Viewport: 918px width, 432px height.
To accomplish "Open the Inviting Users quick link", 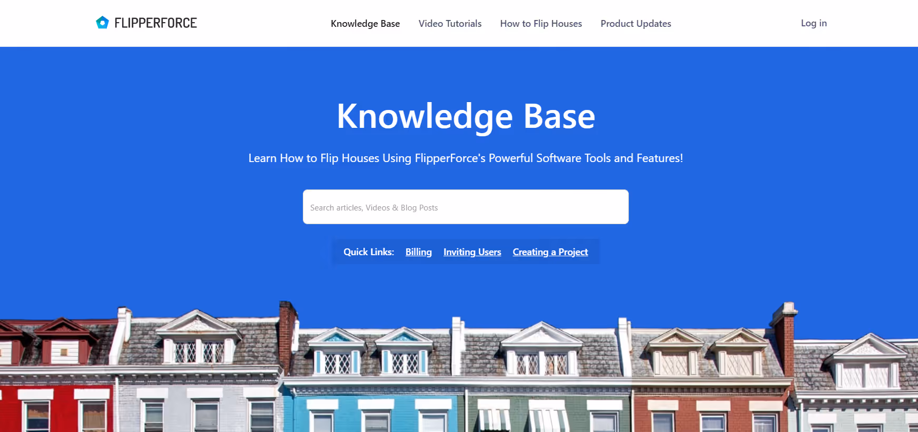I will coord(472,252).
